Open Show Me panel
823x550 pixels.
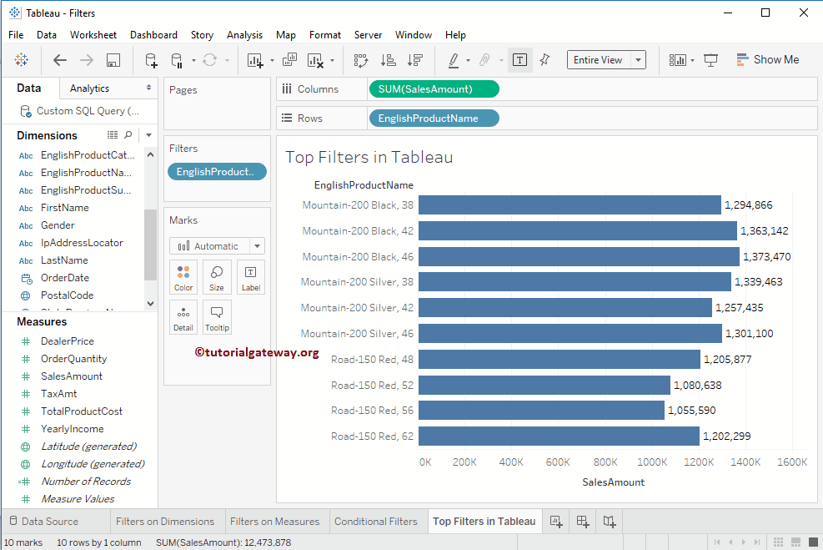tap(767, 59)
